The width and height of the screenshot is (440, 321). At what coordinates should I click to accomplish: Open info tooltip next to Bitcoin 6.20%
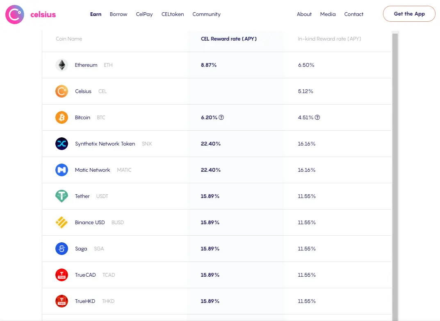pyautogui.click(x=221, y=117)
